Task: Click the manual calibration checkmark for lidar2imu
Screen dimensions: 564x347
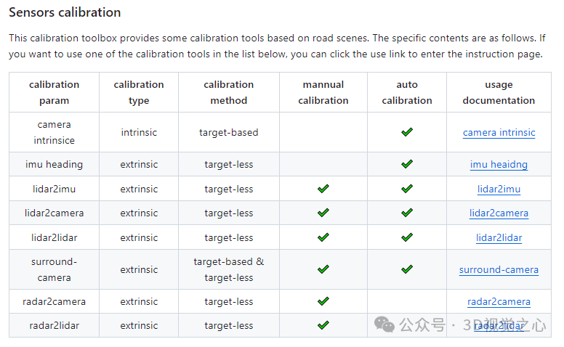Action: point(323,189)
